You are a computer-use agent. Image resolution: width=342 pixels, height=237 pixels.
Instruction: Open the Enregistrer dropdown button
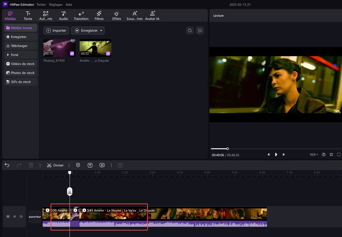(88, 31)
